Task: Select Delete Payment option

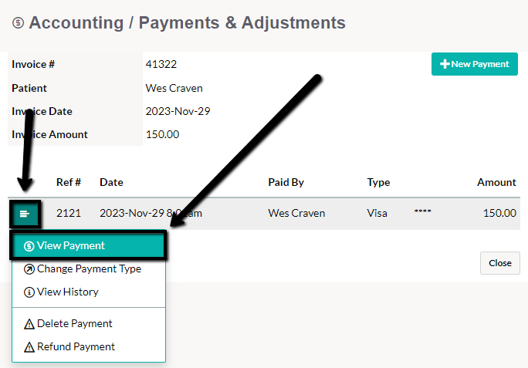Action: tap(89, 323)
